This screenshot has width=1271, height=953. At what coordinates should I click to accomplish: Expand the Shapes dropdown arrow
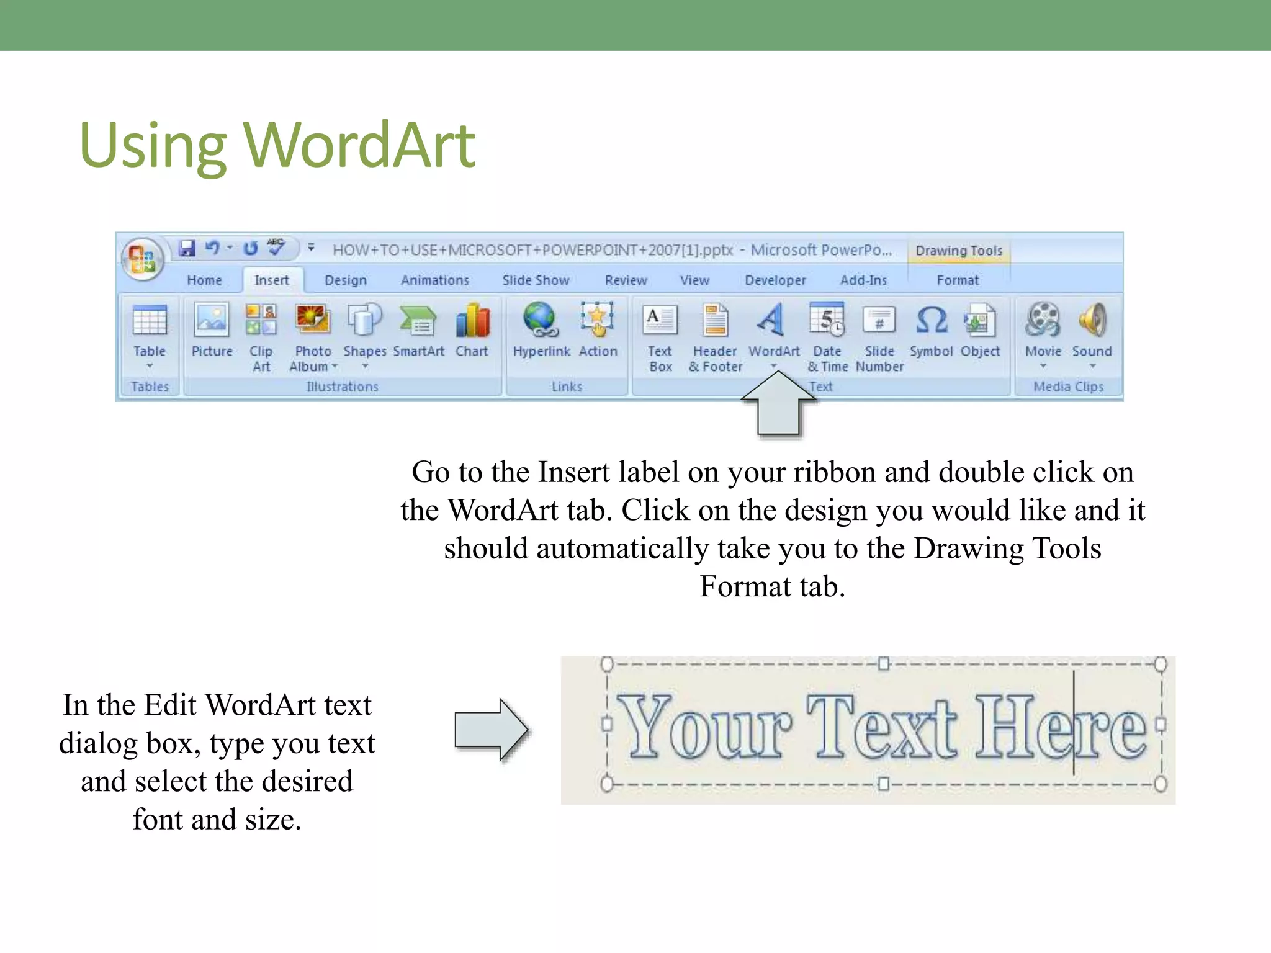tap(365, 367)
